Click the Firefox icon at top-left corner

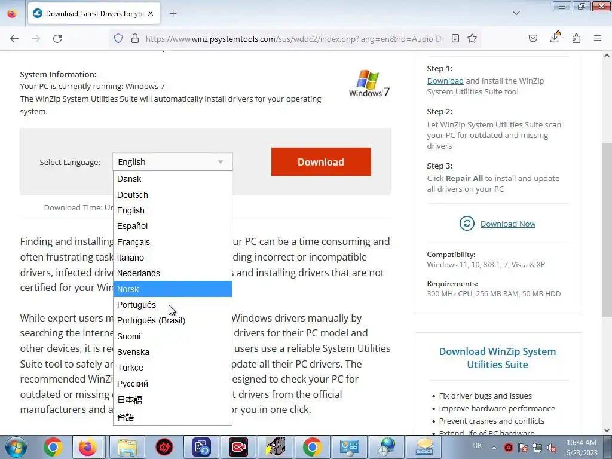(12, 14)
